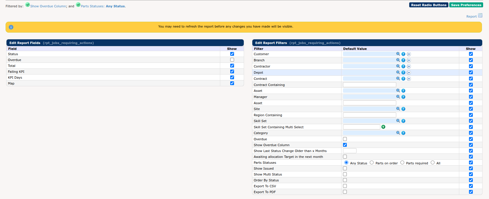Select the All parts status radio button
The image size is (489, 199).
pyautogui.click(x=432, y=163)
